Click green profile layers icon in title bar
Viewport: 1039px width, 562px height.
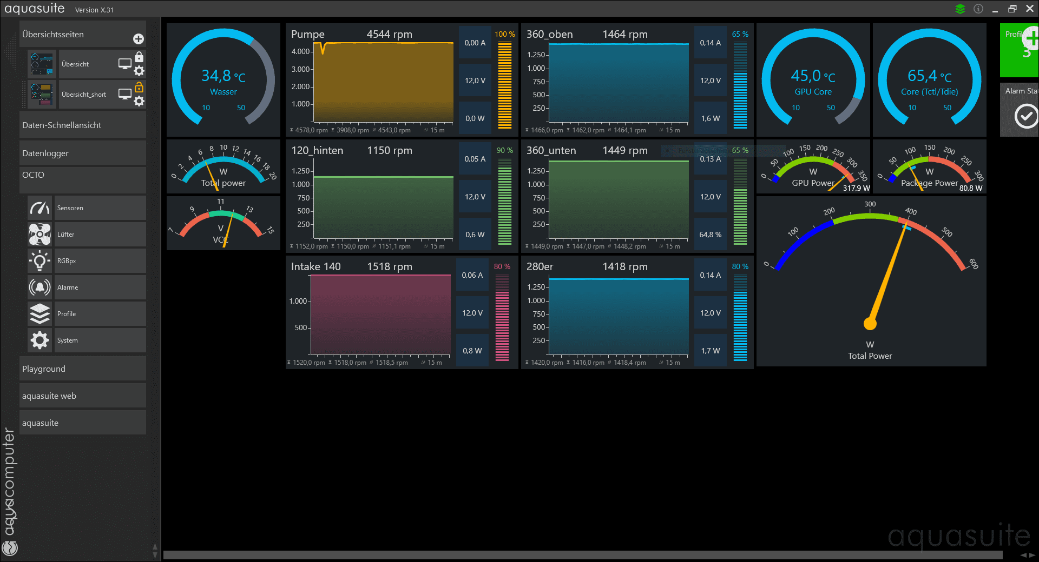point(961,9)
